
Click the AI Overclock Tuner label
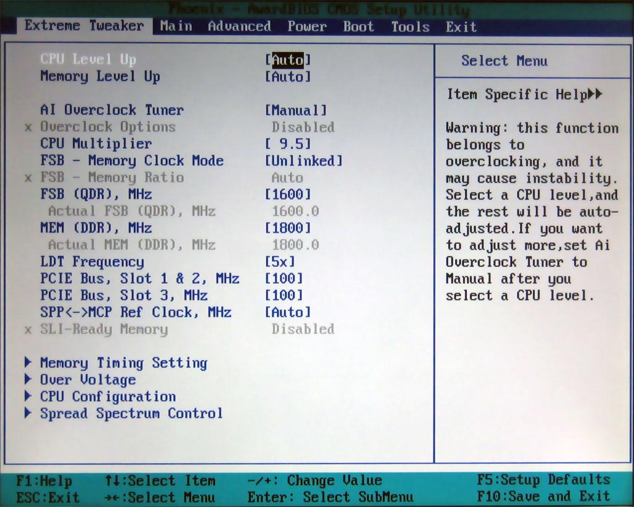click(112, 110)
